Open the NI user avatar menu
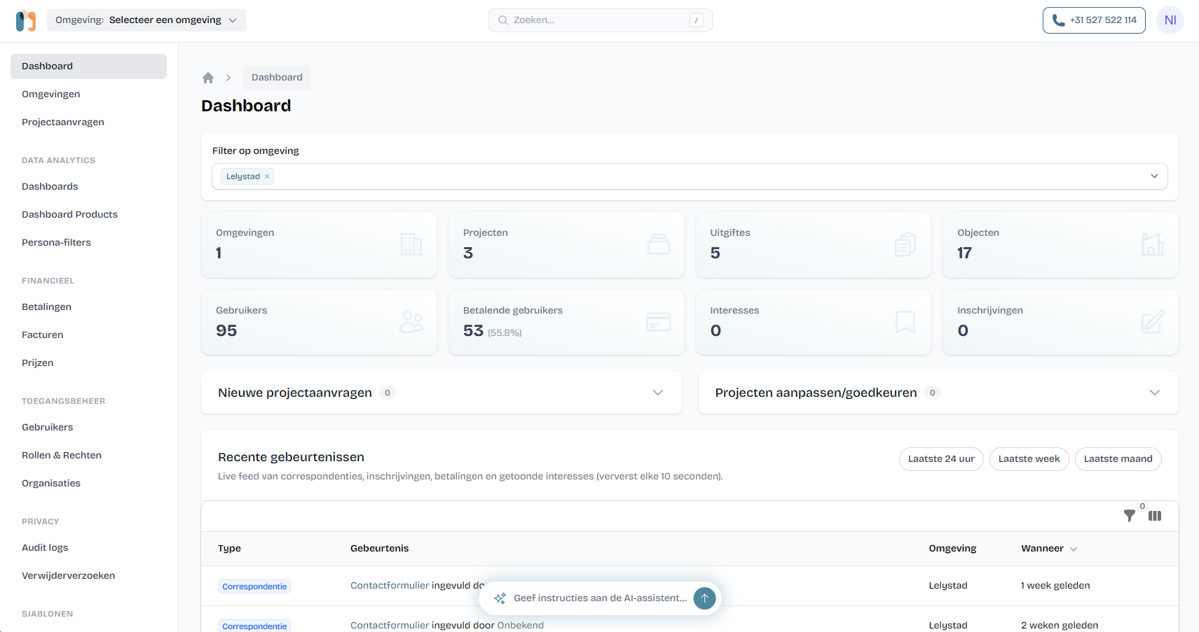1199x632 pixels. 1170,20
